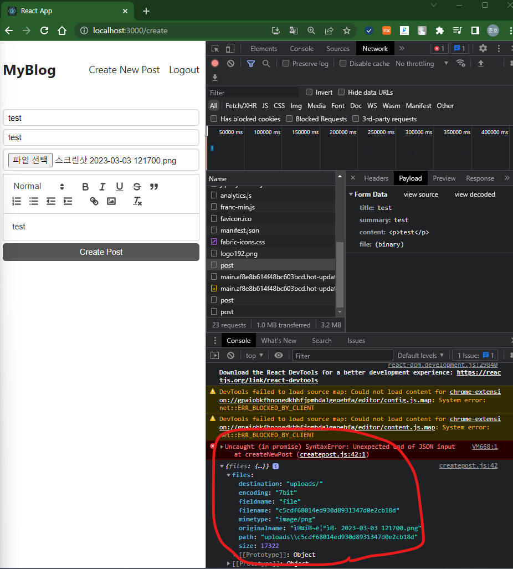
Task: Switch to the Elements panel
Action: (264, 49)
